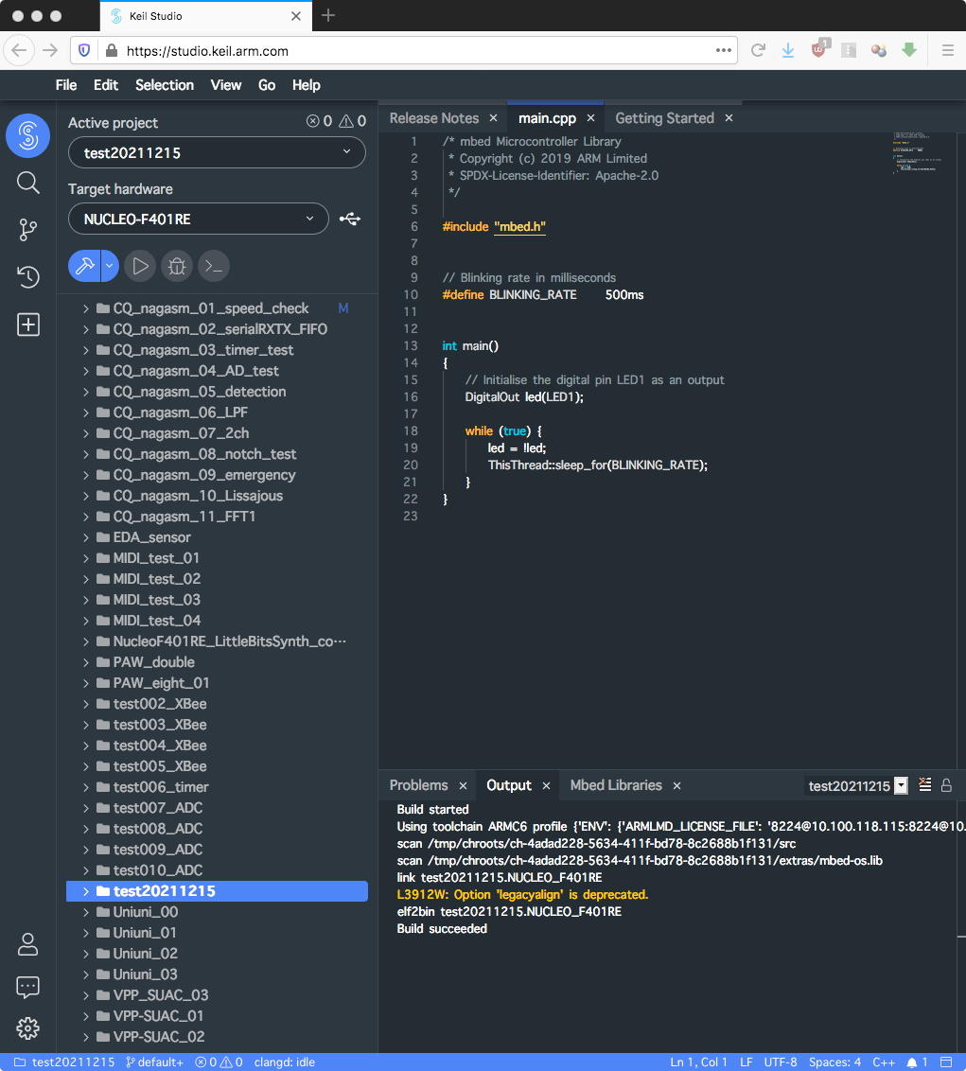The width and height of the screenshot is (966, 1071).
Task: Expand the PAW_double folder
Action: pyautogui.click(x=85, y=662)
